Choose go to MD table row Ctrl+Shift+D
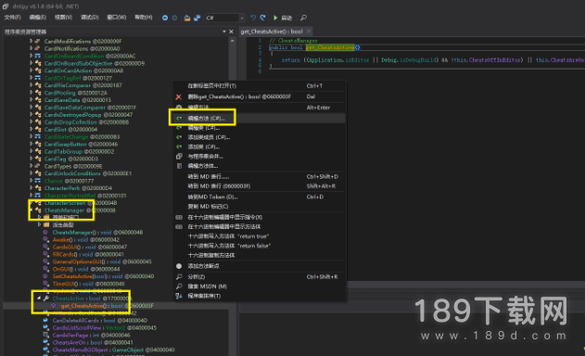The height and width of the screenshot is (356, 585). 260,176
